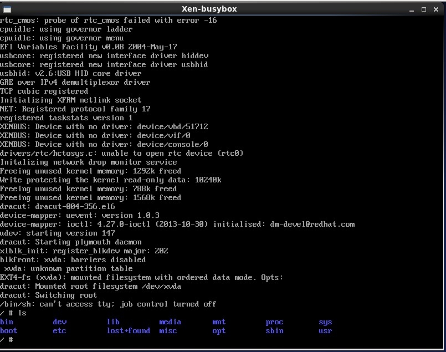This screenshot has width=446, height=352.
Task: Select the 'mnt' directory name
Action: [x=219, y=322]
